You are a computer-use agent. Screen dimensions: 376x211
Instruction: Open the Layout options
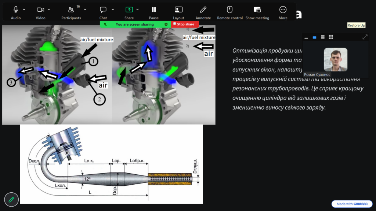tap(178, 10)
